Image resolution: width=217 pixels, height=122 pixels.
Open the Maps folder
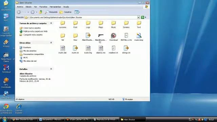[x=101, y=24]
